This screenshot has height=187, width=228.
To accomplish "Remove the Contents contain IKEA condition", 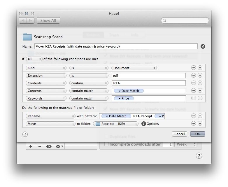I will [193, 83].
